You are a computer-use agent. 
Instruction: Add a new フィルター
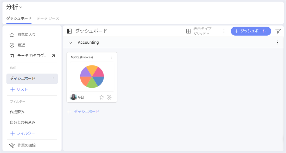coord(22,133)
